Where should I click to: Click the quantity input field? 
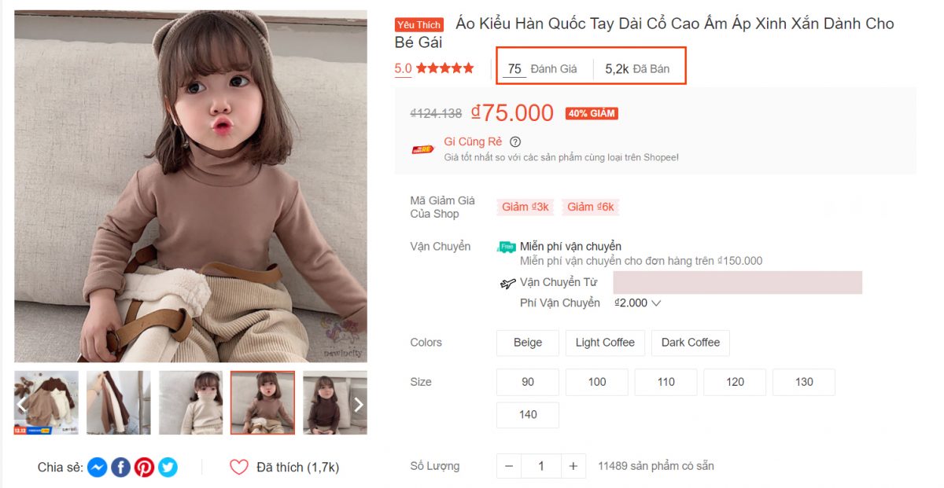(x=540, y=466)
